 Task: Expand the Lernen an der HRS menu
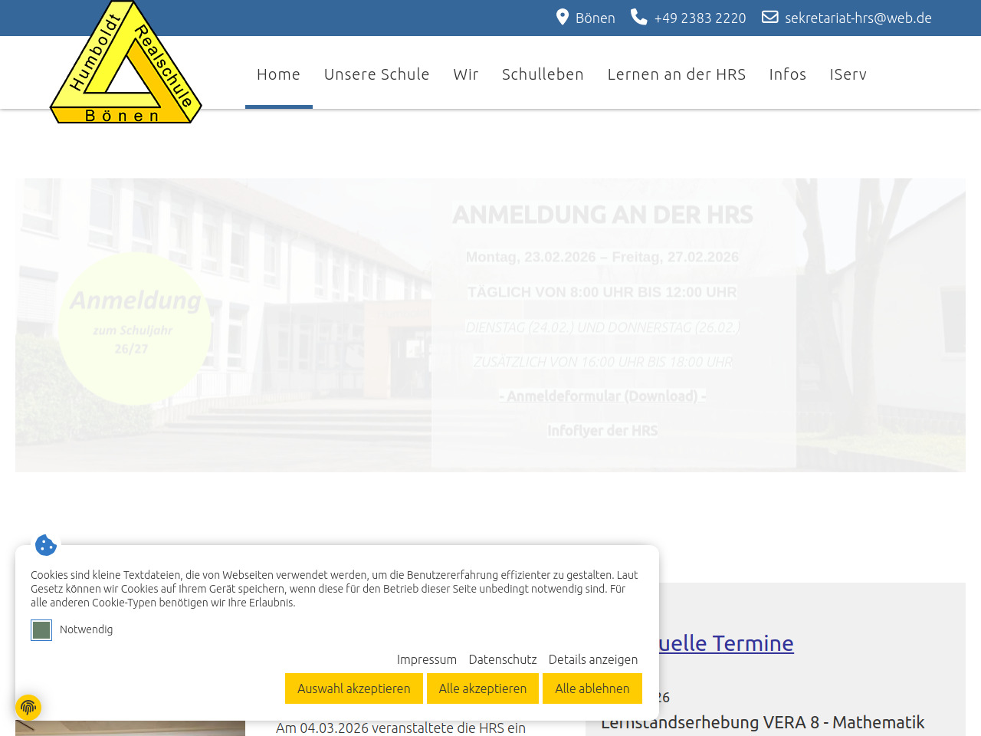tap(676, 74)
